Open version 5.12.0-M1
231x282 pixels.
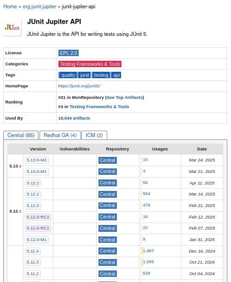pyautogui.click(x=37, y=240)
